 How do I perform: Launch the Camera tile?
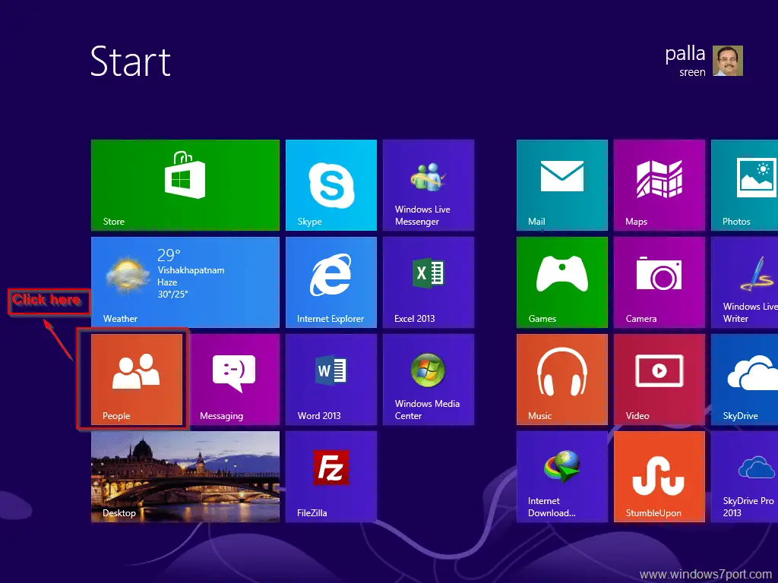659,282
